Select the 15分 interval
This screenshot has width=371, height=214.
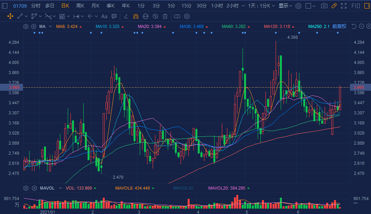186,6
